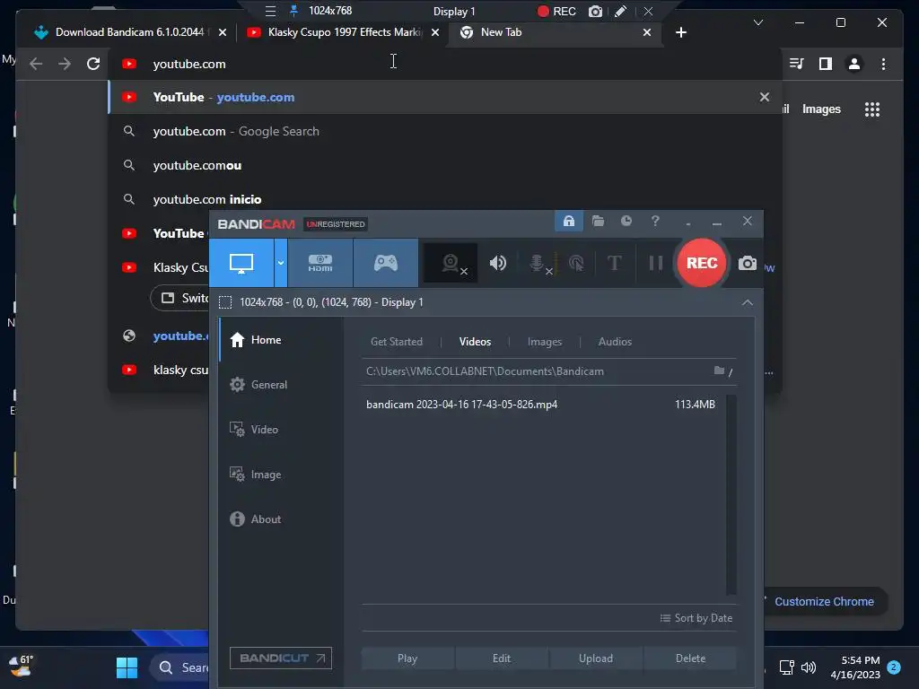Switch to Download Bandicam 6.1.0.2044 Chrome tab
Viewport: 919px width, 689px height.
pyautogui.click(x=127, y=32)
